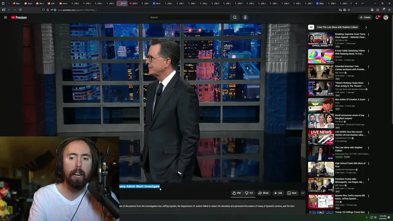Image resolution: width=393 pixels, height=221 pixels.
Task: Click the video description text
Action: (x=207, y=206)
